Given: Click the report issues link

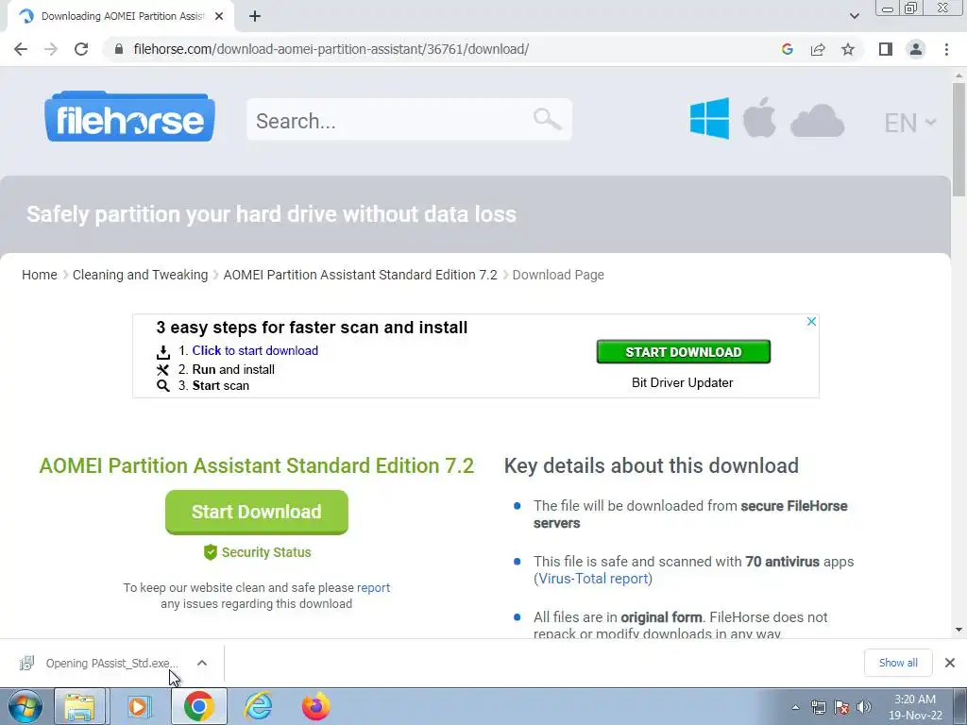Looking at the screenshot, I should pos(373,587).
